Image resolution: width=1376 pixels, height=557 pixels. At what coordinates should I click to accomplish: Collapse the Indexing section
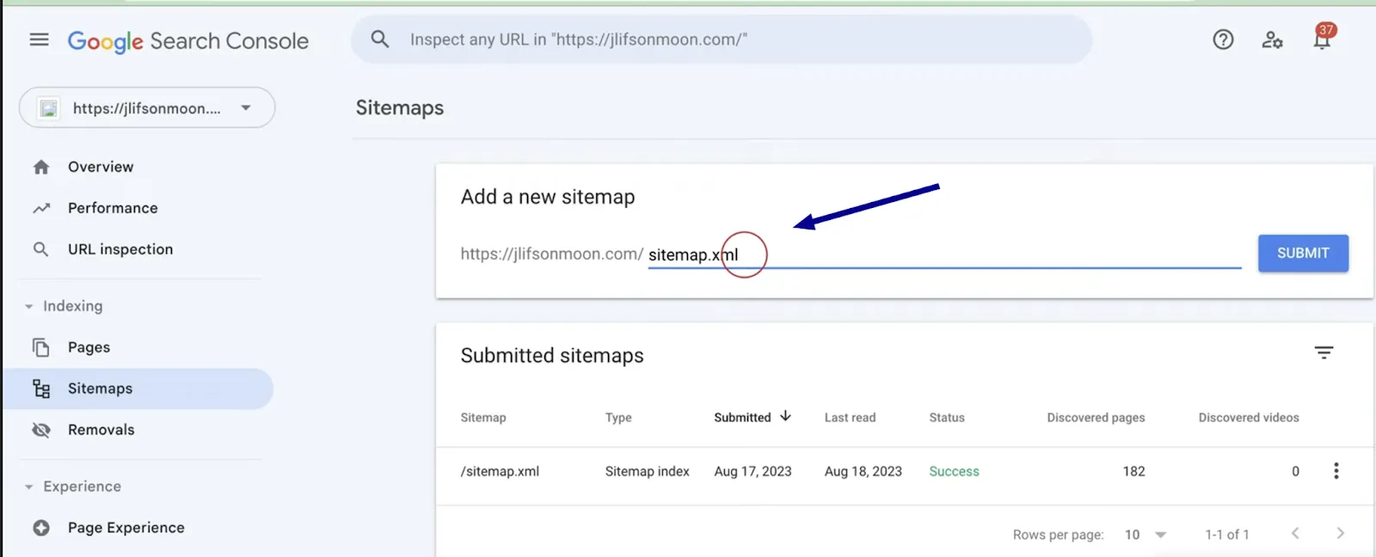[28, 306]
